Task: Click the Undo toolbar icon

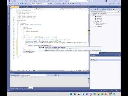Action: pyautogui.click(x=25, y=4)
